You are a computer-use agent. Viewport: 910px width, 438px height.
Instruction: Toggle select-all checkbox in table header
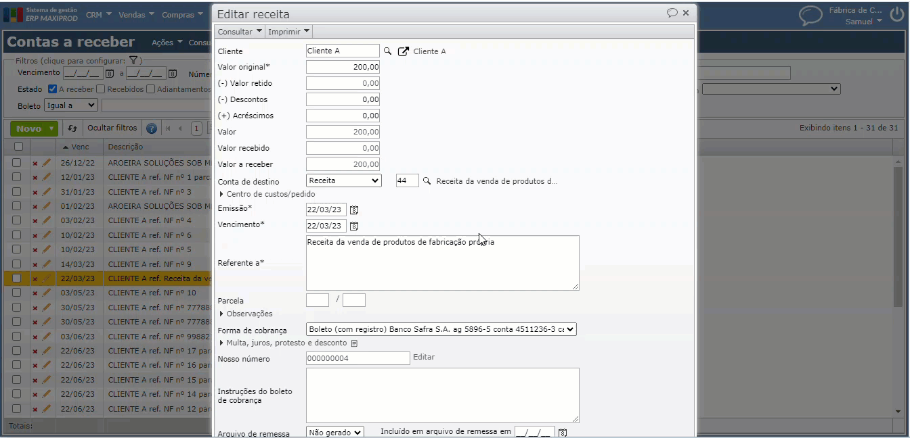coord(18,147)
